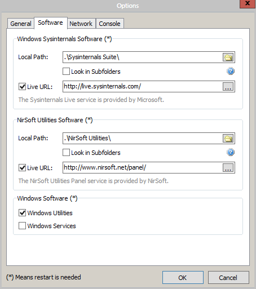
Task: Open the Network tab
Action: click(x=81, y=24)
